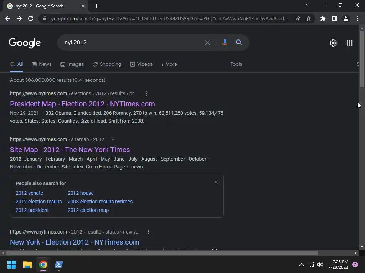Viewport: 365px width, 273px height.
Task: Click the Google logo
Action: (x=25, y=43)
